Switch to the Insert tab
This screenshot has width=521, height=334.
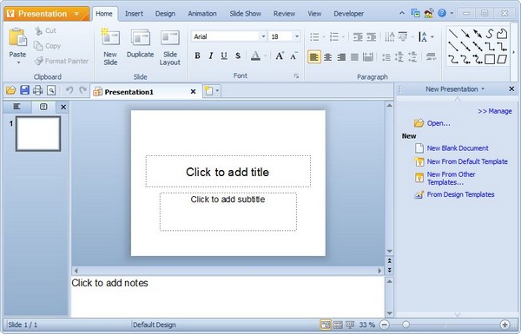[x=134, y=14]
